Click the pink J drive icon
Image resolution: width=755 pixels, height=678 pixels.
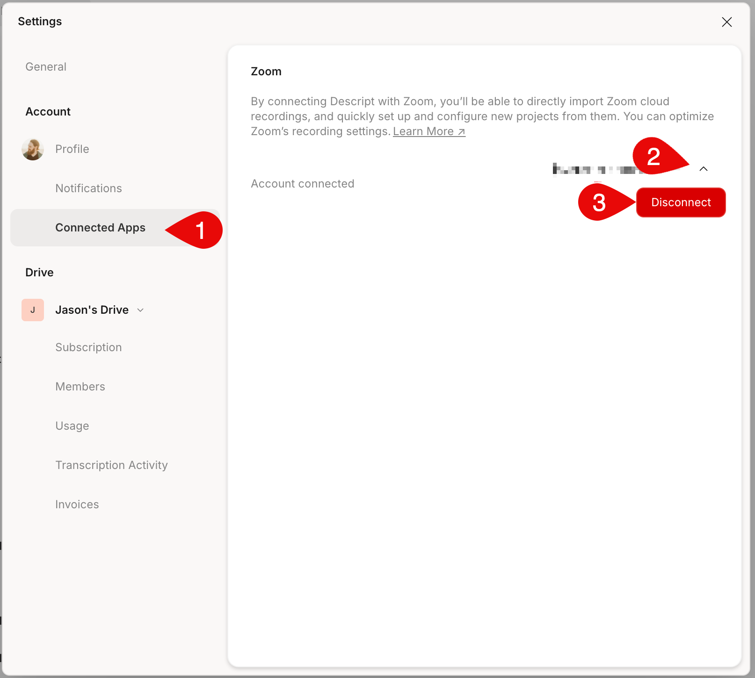click(33, 310)
